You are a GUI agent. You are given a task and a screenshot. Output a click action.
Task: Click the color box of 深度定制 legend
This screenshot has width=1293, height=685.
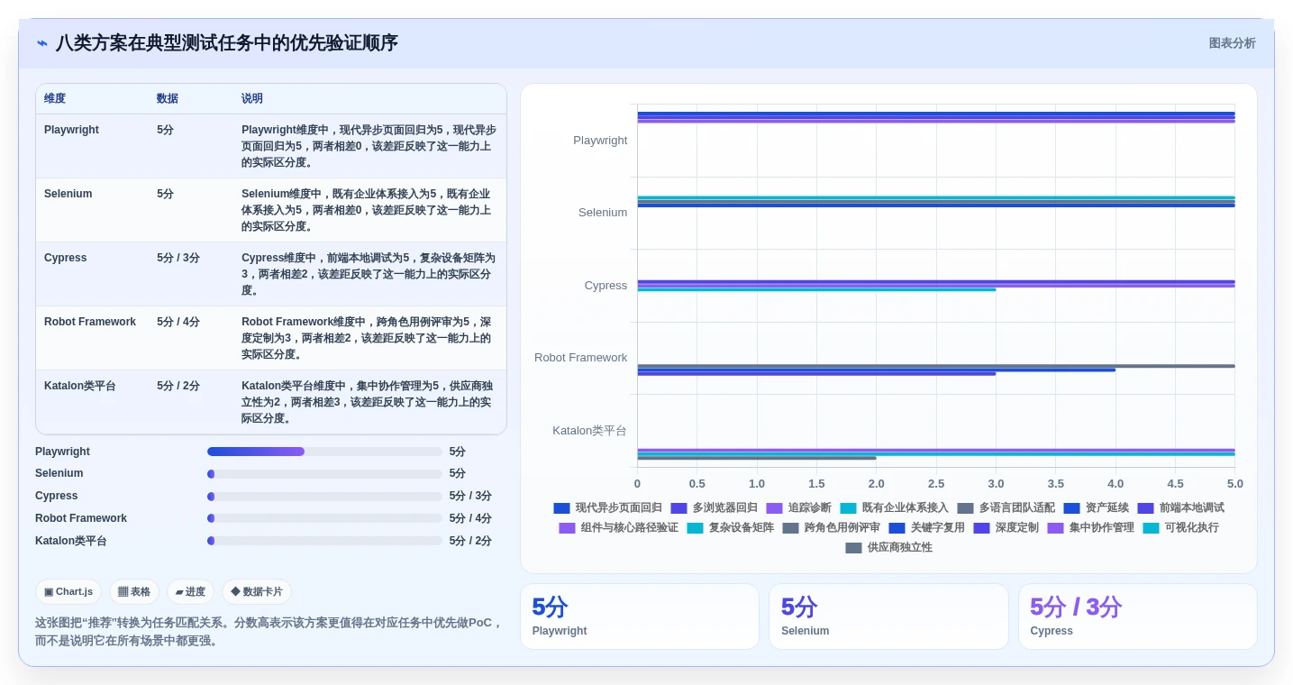[x=981, y=528]
